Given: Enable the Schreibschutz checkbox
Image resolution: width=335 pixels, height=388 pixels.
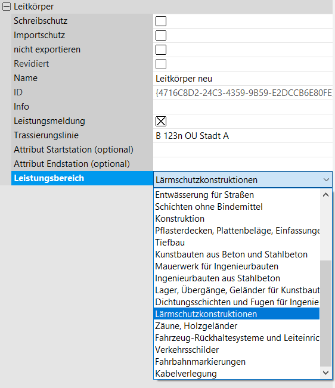Looking at the screenshot, I should coord(161,21).
